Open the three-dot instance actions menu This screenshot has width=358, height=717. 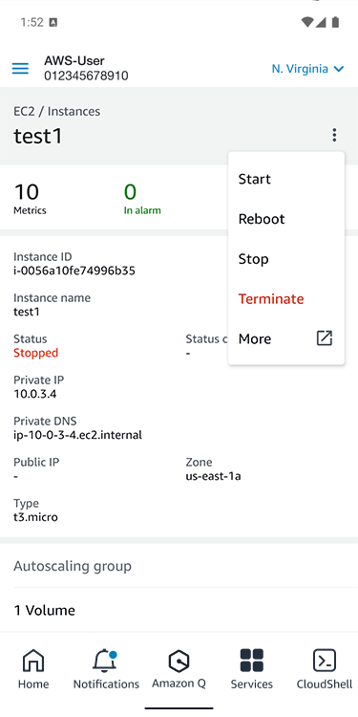(x=335, y=135)
